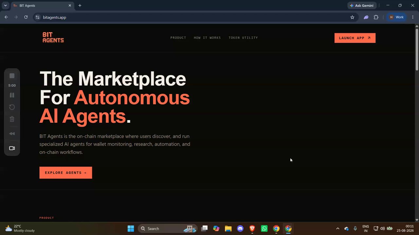
Task: Click the rewind icon in the recorder widget
Action: [x=12, y=133]
